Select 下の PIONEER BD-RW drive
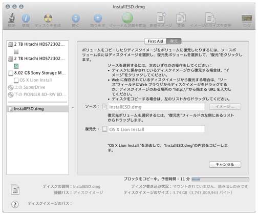The image size is (258, 215). click(37, 94)
